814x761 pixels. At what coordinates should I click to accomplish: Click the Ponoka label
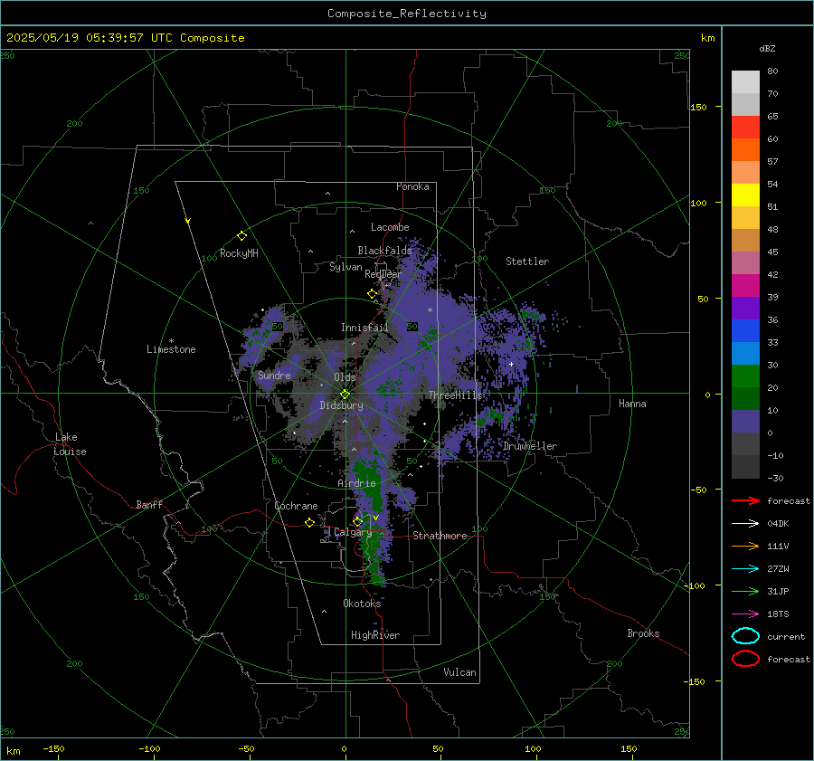pos(412,186)
